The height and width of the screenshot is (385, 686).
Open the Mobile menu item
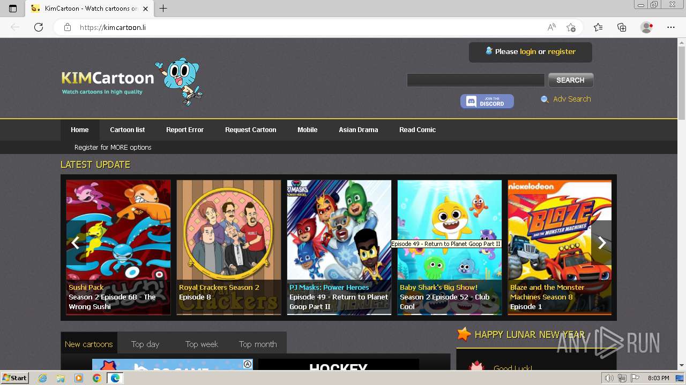[308, 130]
